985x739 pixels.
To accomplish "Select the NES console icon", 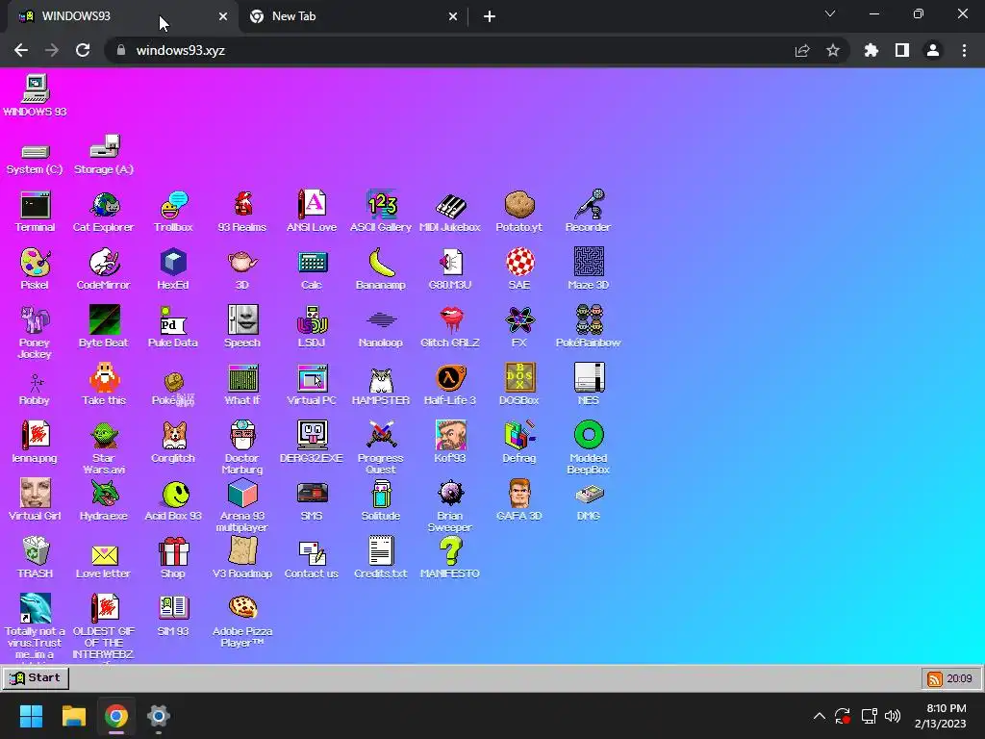I will (x=589, y=385).
